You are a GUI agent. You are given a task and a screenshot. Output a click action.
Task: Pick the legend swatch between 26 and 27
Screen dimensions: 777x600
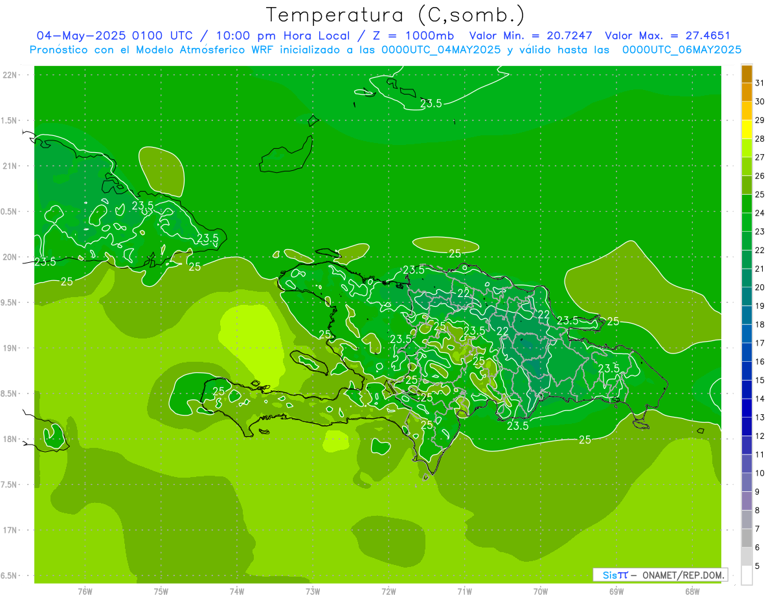coord(747,167)
